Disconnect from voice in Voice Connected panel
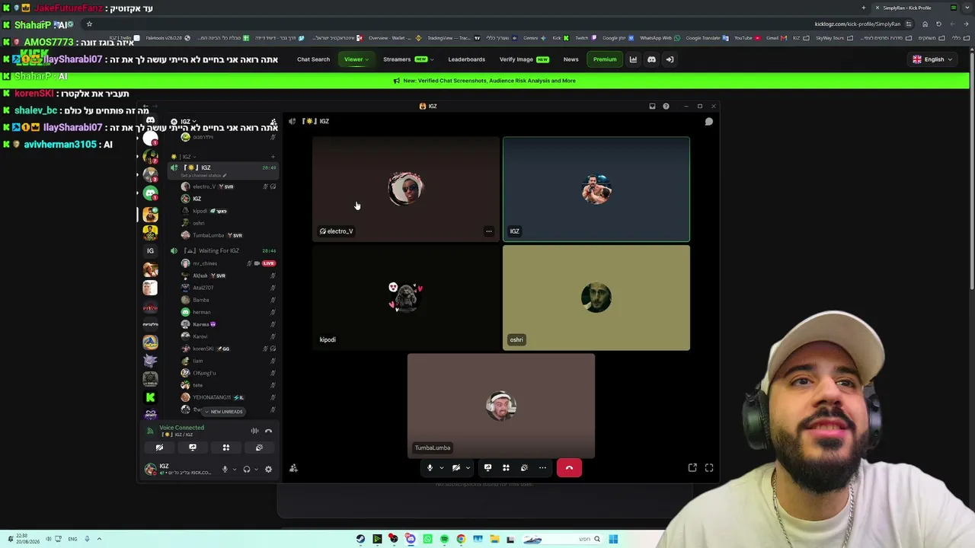 [x=268, y=431]
